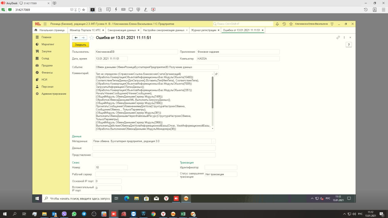Open 1C history clock icon
This screenshot has width=388, height=218.
click(x=284, y=24)
